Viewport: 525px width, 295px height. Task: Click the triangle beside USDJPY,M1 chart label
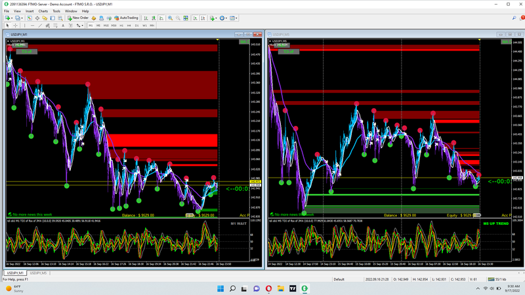coord(8,41)
